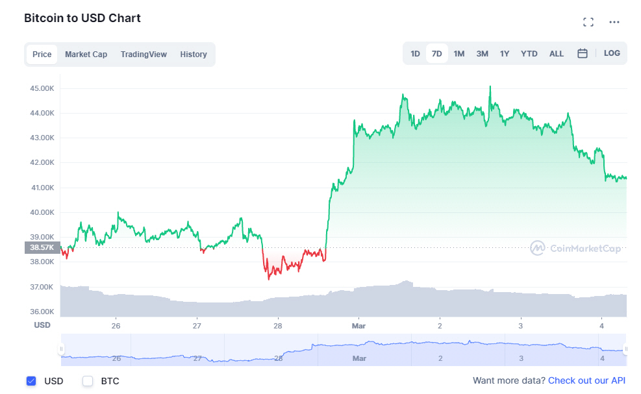Uncheck the USD checkbox

tap(31, 381)
